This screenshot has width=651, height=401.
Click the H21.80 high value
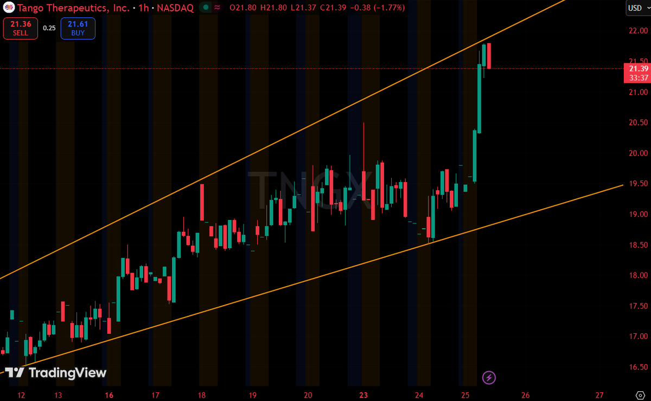274,8
